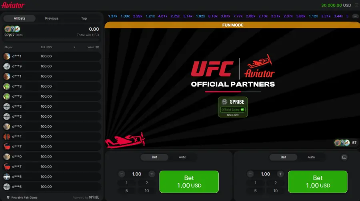The width and height of the screenshot is (360, 201).
Task: Click the Powered by SPRIBE link
Action: 86,197
